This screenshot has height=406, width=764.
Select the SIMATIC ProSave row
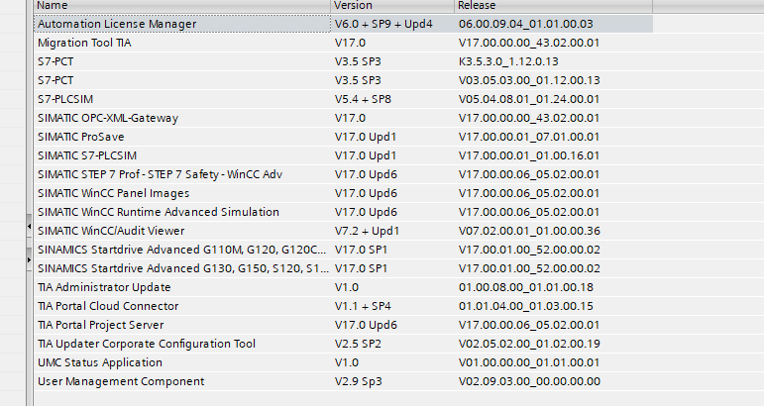81,137
